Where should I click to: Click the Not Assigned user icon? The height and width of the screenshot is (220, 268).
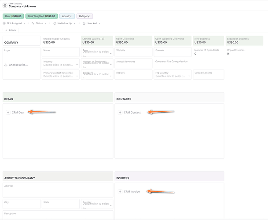click(4, 23)
